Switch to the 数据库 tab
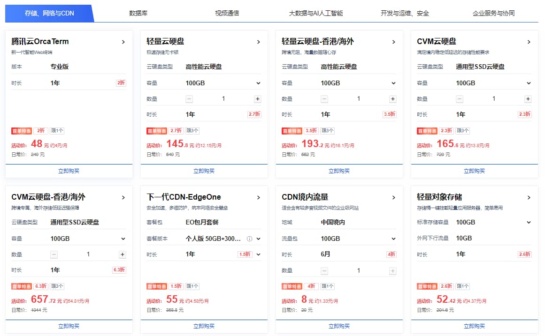This screenshot has width=545, height=336. click(138, 13)
